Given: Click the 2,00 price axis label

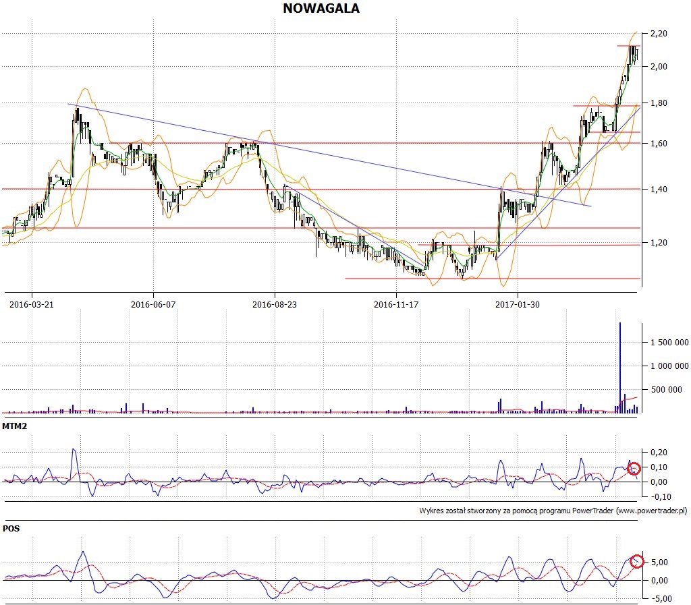Looking at the screenshot, I should pyautogui.click(x=659, y=67).
